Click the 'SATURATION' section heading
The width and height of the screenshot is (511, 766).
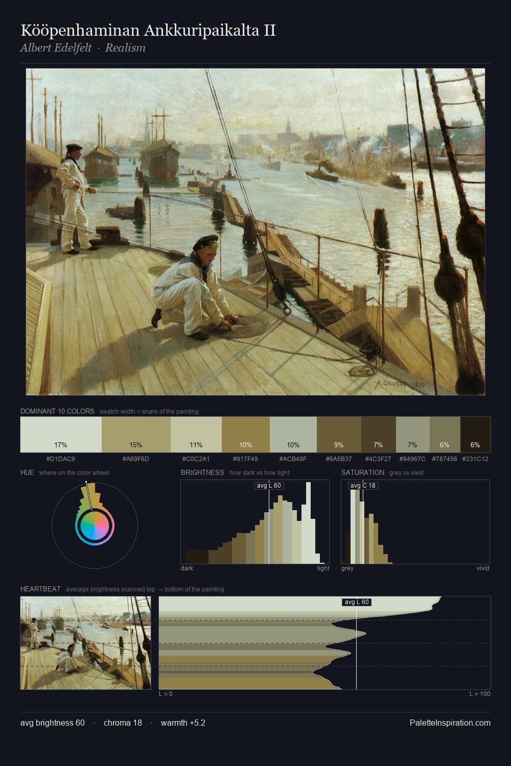pyautogui.click(x=363, y=472)
